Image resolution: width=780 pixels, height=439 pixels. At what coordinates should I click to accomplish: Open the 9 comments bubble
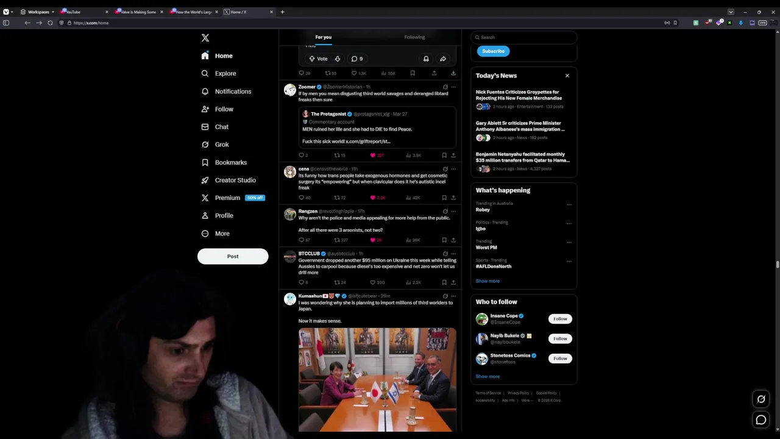coord(357,59)
